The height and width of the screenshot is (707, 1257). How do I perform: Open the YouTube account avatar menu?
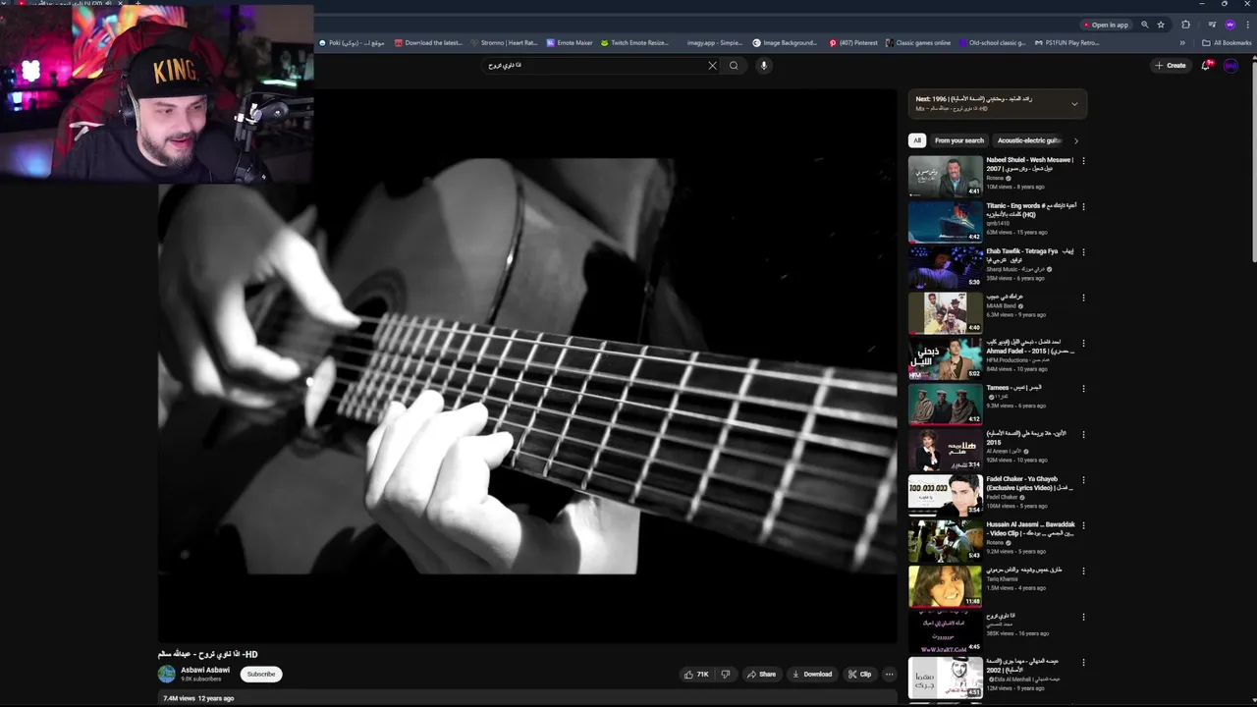pyautogui.click(x=1230, y=66)
